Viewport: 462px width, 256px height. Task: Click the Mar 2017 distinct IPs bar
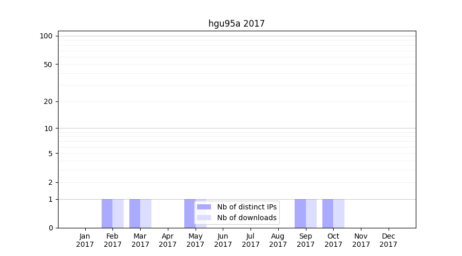click(x=134, y=214)
